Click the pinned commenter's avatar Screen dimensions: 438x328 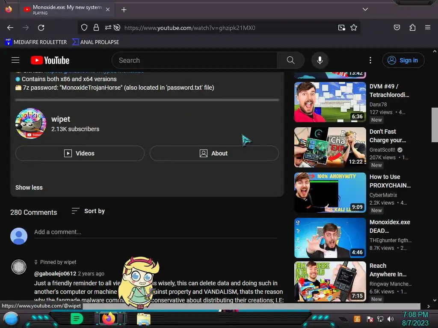click(x=19, y=267)
